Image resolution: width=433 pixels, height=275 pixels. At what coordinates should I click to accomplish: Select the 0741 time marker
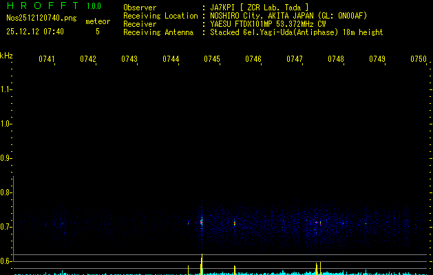pos(47,59)
